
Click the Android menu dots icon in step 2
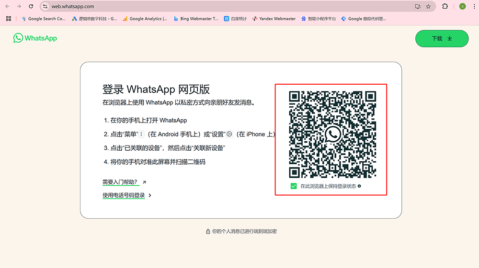tap(141, 134)
